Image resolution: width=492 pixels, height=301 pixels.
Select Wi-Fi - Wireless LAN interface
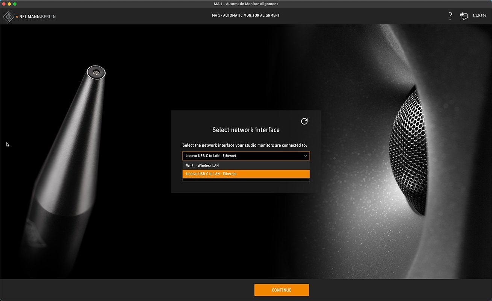point(245,166)
